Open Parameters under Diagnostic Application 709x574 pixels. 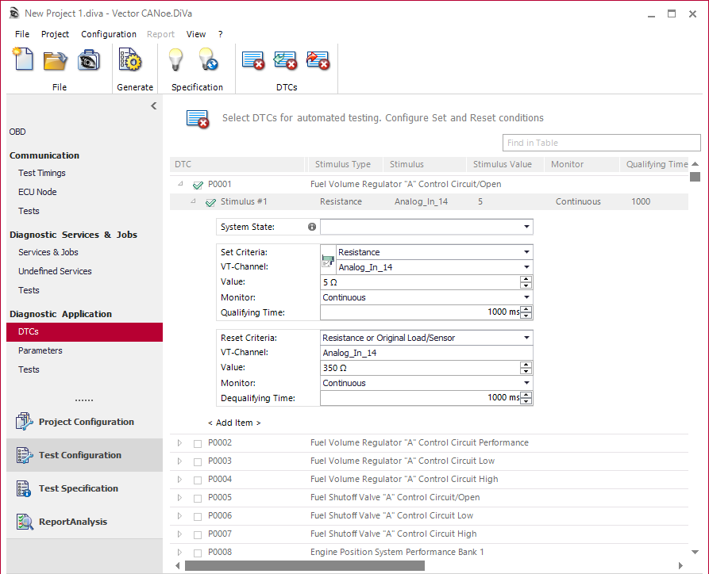40,351
